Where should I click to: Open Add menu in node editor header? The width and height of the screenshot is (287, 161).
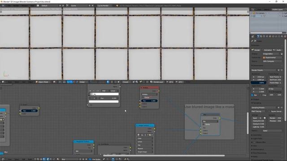click(x=23, y=159)
